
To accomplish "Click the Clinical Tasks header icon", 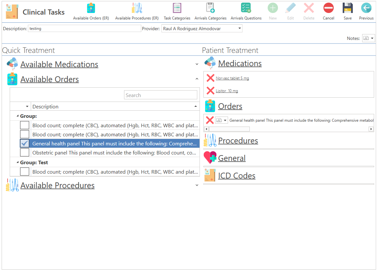I will pos(12,12).
